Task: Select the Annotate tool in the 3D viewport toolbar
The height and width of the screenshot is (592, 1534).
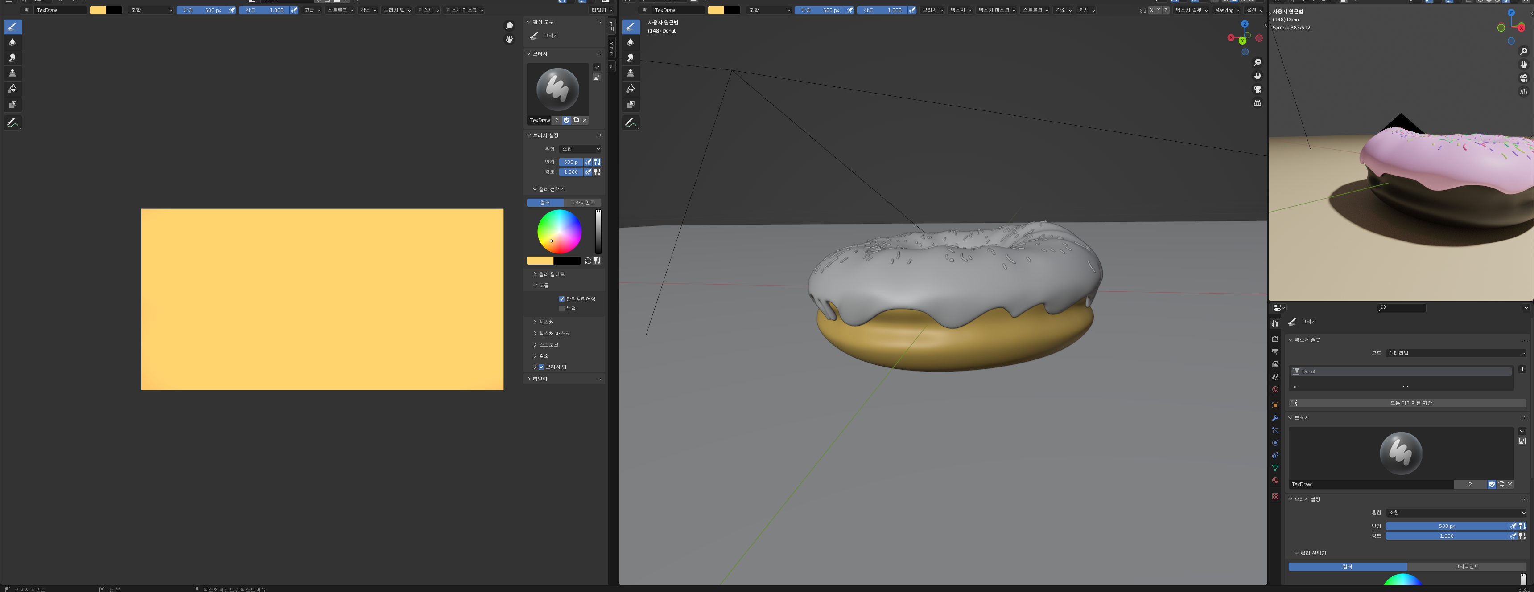Action: 630,122
